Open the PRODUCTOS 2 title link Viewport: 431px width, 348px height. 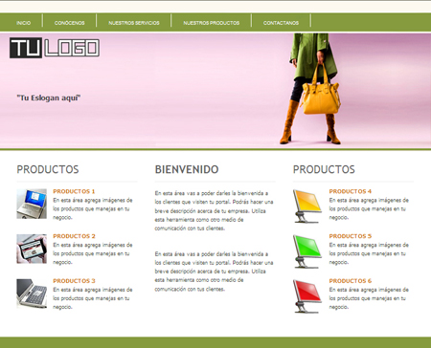click(74, 236)
